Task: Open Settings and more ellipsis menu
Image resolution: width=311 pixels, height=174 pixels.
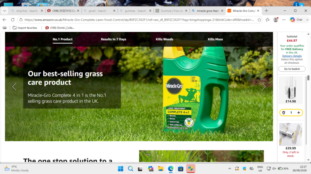Action: [284, 20]
